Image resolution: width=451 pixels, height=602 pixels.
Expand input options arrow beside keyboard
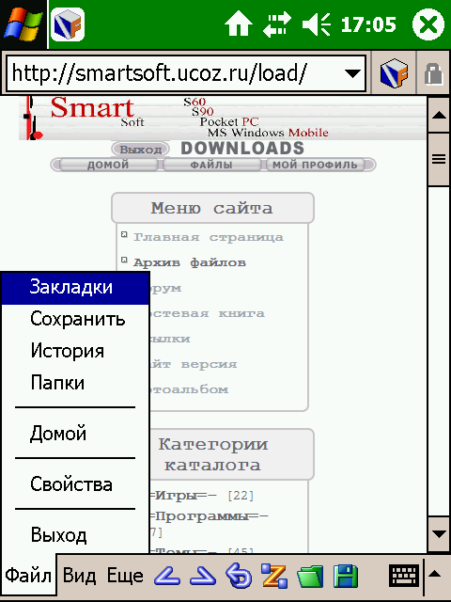[x=434, y=575]
